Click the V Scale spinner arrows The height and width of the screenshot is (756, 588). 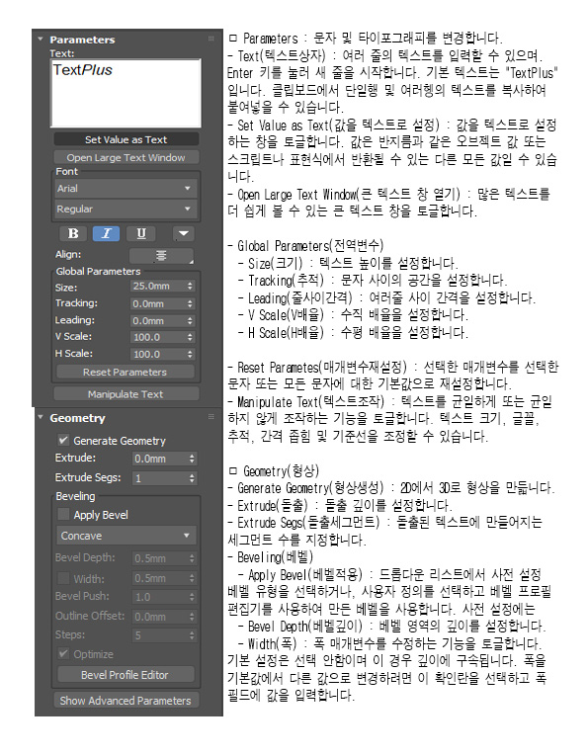(x=190, y=337)
